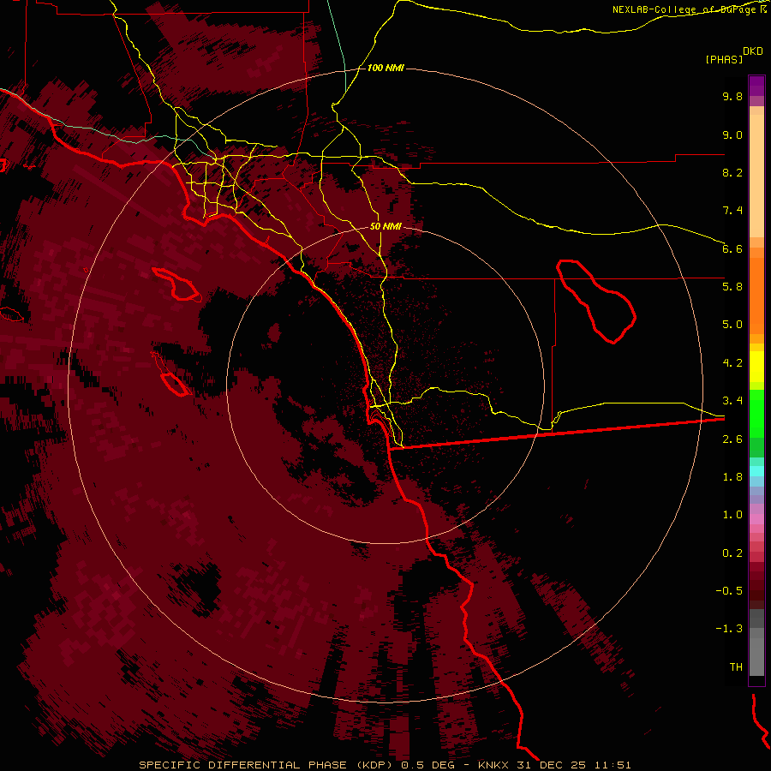
Task: Click the 5.8 scale value label
Action: pyautogui.click(x=732, y=287)
